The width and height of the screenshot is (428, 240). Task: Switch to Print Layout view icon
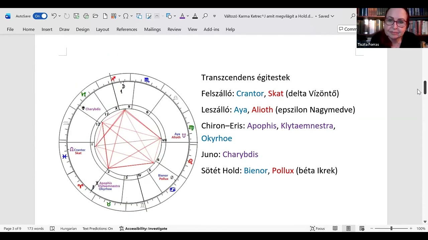348,228
